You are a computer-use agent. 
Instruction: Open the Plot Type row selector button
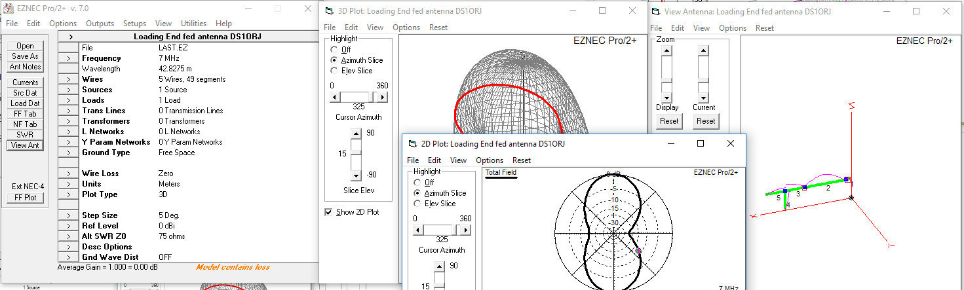click(x=68, y=194)
